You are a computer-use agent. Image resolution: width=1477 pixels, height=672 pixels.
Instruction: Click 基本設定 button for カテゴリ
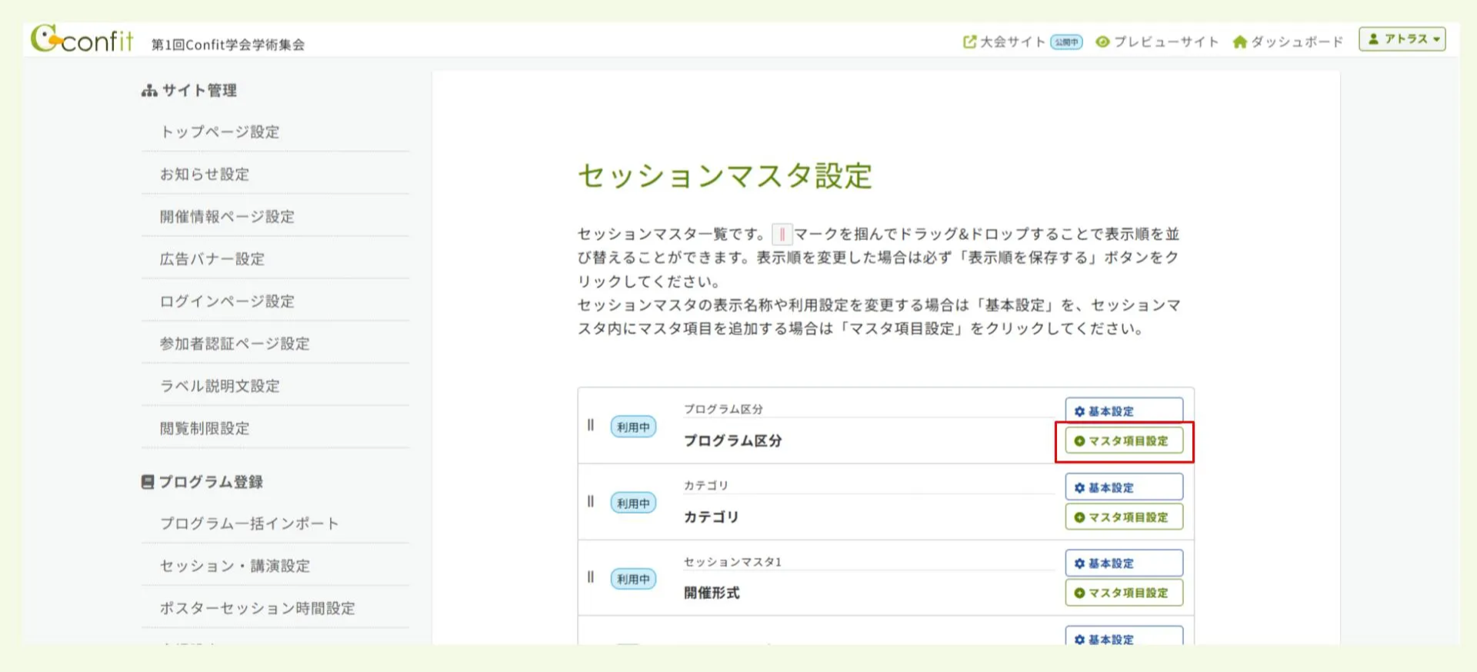point(1124,487)
